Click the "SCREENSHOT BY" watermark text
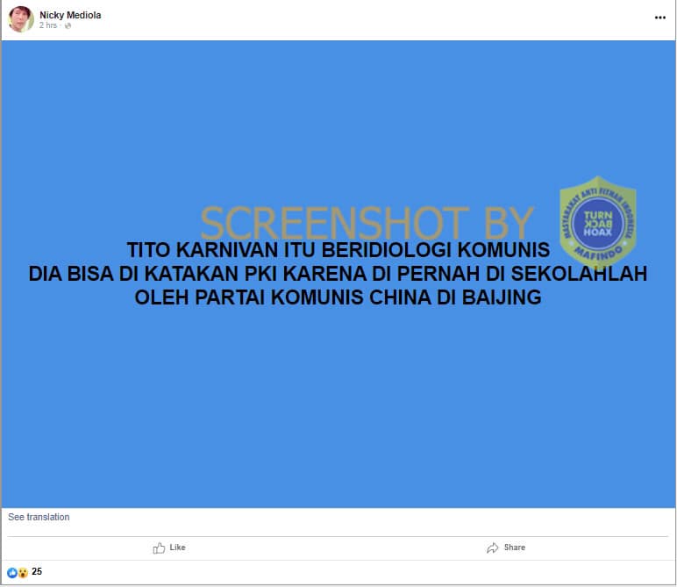The width and height of the screenshot is (677, 587). (367, 223)
